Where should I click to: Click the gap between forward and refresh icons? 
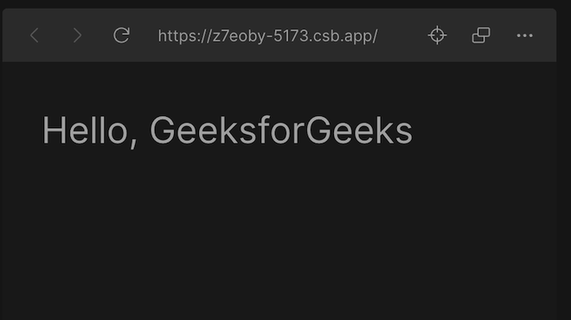(x=99, y=35)
